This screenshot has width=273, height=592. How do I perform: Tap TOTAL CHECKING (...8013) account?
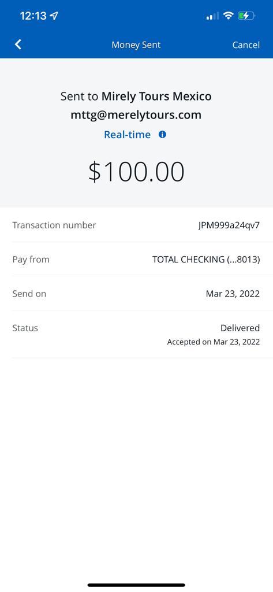click(206, 260)
